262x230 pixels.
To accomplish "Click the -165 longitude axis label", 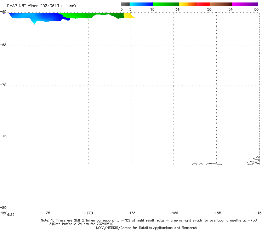I will coord(131,213).
